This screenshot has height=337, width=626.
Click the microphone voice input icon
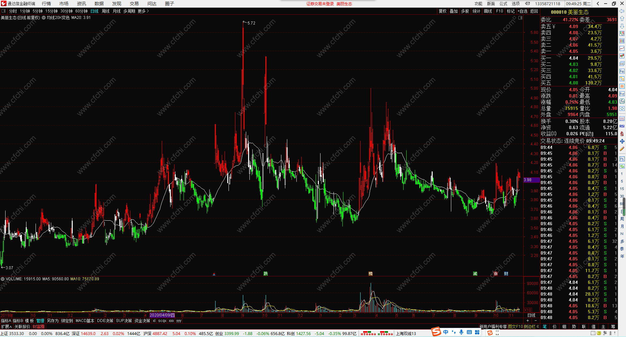point(461,332)
